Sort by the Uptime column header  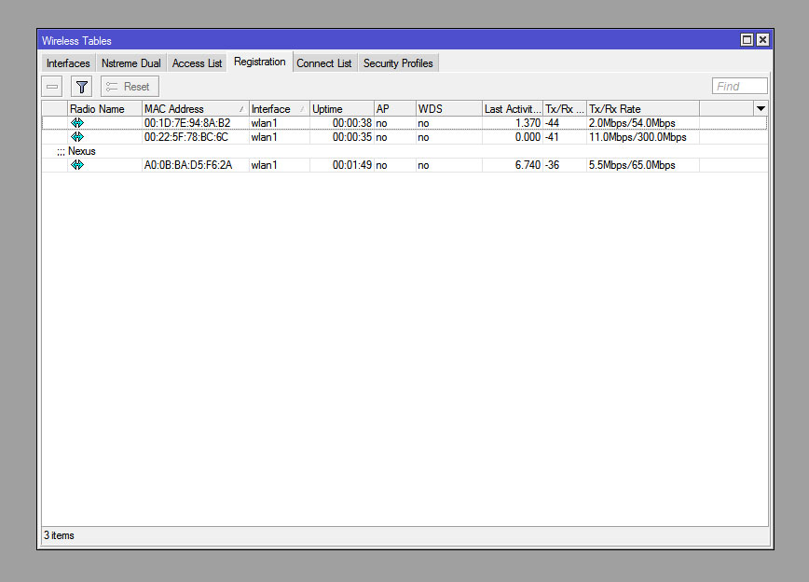coord(340,109)
